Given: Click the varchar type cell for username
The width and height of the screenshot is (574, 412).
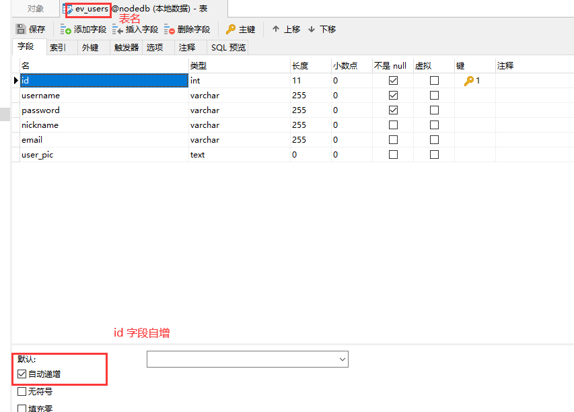Looking at the screenshot, I should (240, 95).
